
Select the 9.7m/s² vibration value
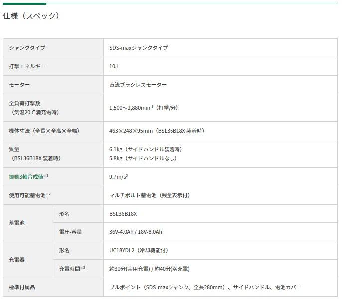point(119,177)
